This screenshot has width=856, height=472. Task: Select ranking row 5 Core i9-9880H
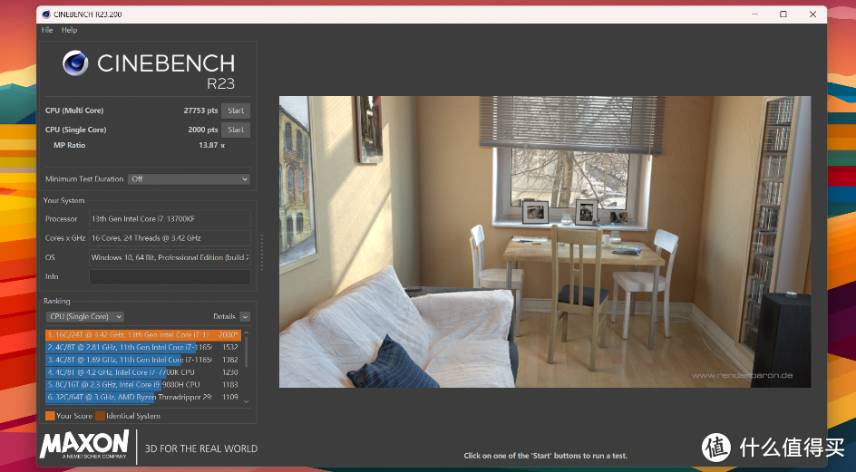pos(143,385)
